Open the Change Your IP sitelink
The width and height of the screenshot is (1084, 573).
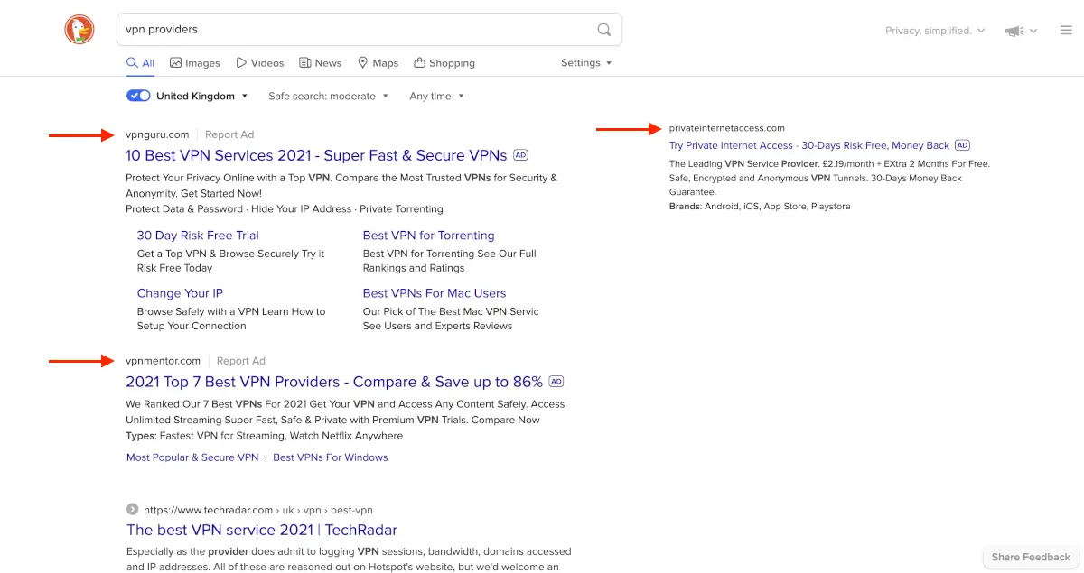click(x=180, y=293)
